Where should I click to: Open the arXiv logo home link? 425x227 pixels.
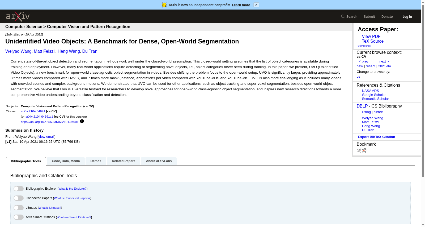pyautogui.click(x=18, y=16)
